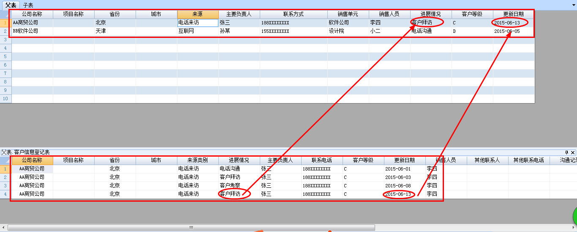Select row header 3 in the lower table
The width and height of the screenshot is (577, 232).
[x=5, y=186]
